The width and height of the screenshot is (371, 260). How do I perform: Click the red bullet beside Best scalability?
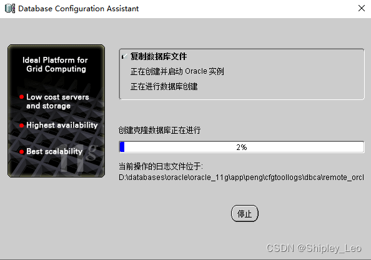click(x=21, y=152)
